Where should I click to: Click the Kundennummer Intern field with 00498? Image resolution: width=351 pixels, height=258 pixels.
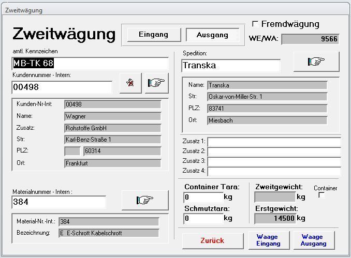point(62,87)
